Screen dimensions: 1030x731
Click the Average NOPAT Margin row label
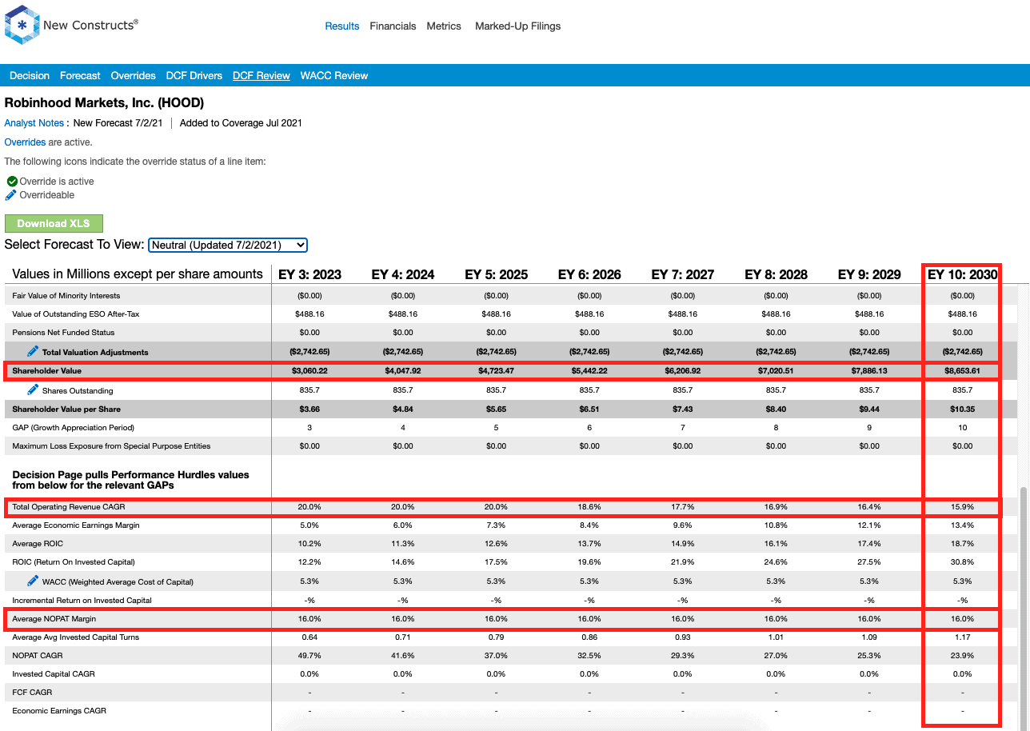coord(54,619)
